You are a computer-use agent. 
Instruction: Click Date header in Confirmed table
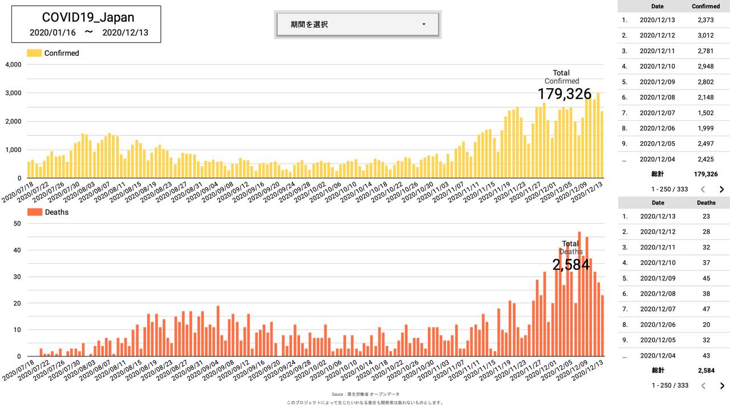click(x=657, y=6)
